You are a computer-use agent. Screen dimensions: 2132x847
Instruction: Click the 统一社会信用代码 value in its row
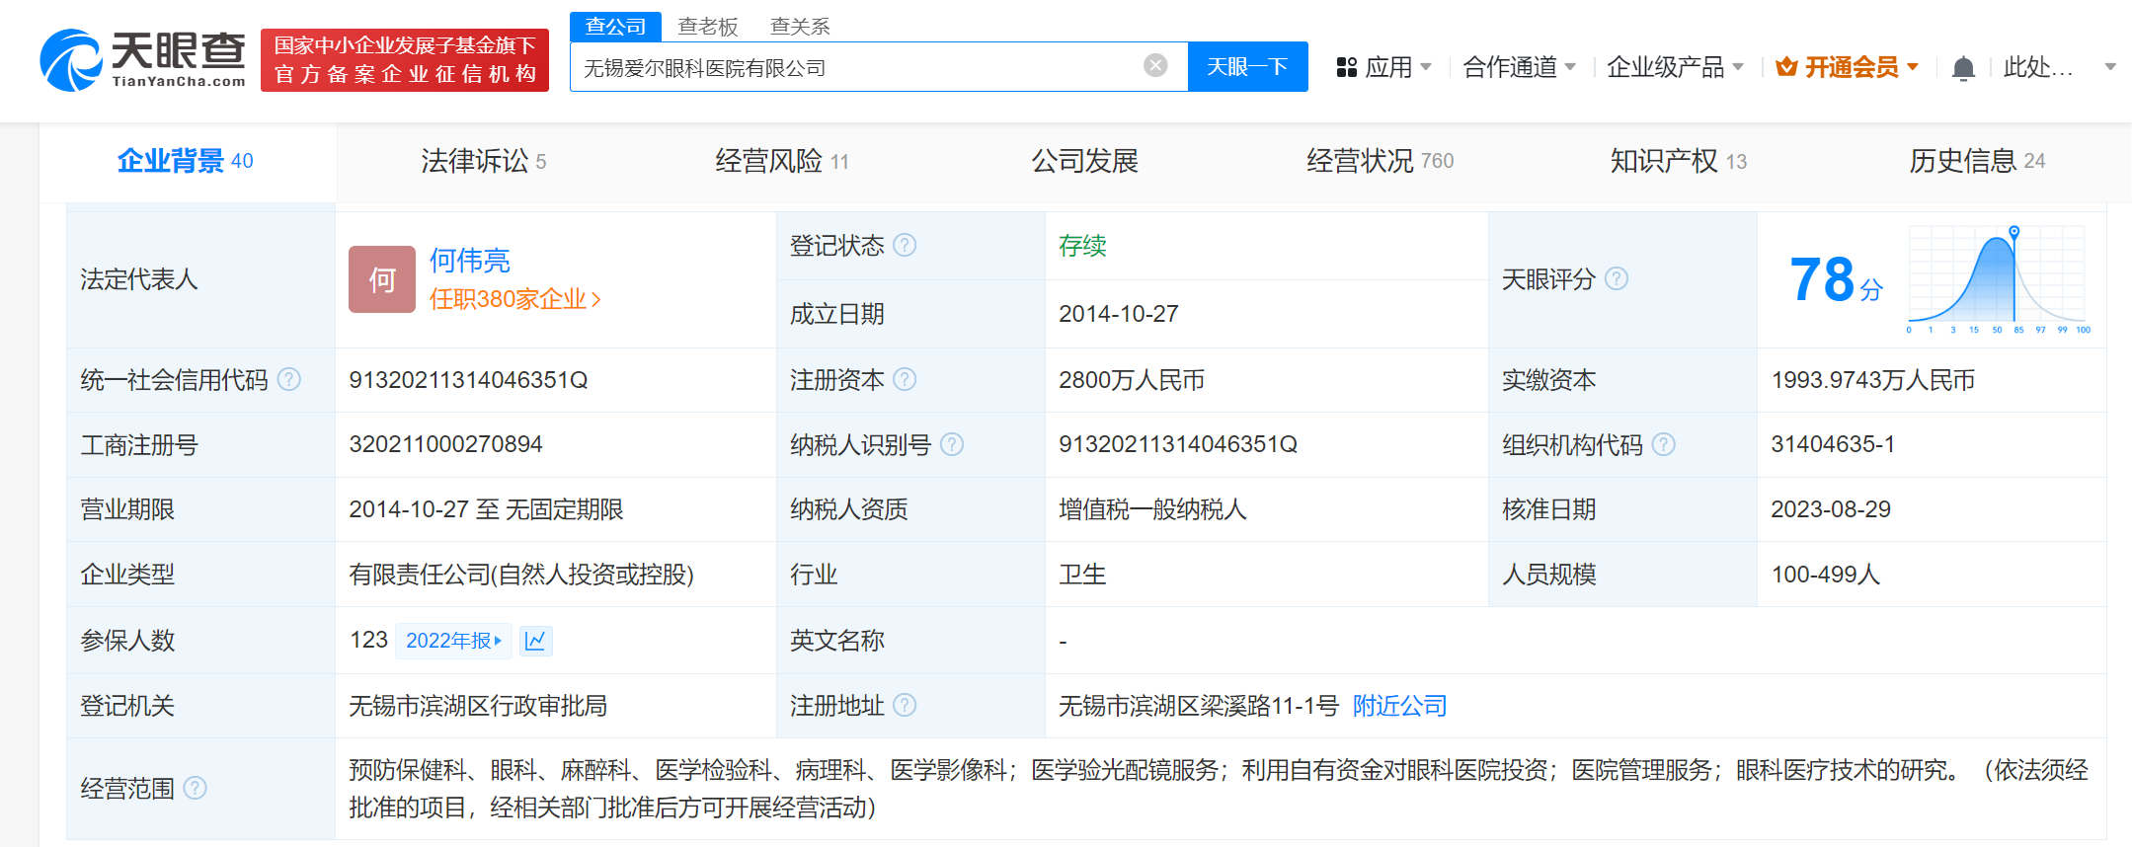468,380
